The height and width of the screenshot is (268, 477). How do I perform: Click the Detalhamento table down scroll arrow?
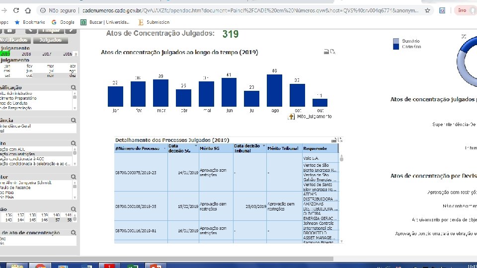pyautogui.click(x=341, y=241)
